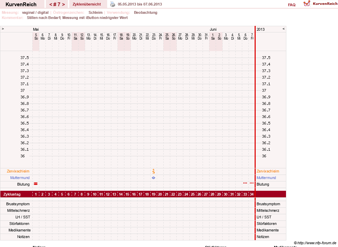Click the date header 7. Fr
This screenshot has width=338, height=247.
[252, 37]
